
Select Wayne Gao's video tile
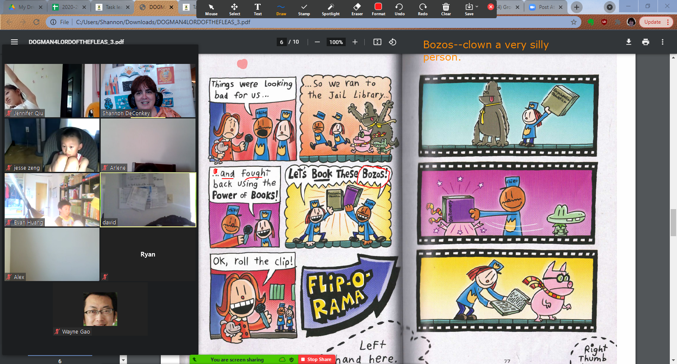pyautogui.click(x=100, y=309)
